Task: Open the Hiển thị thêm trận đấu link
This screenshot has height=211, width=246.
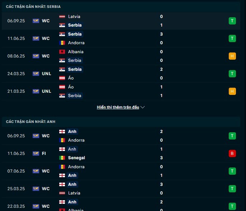Action: (x=118, y=107)
